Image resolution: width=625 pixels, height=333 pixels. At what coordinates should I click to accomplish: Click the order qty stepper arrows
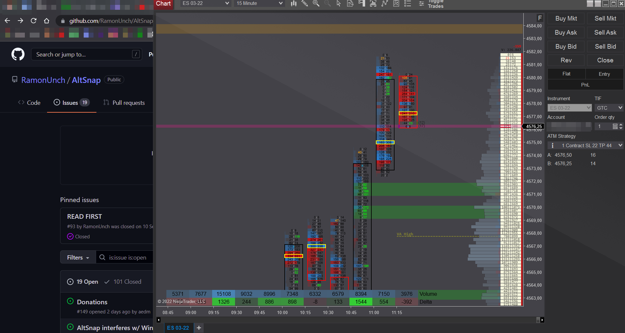tap(621, 126)
